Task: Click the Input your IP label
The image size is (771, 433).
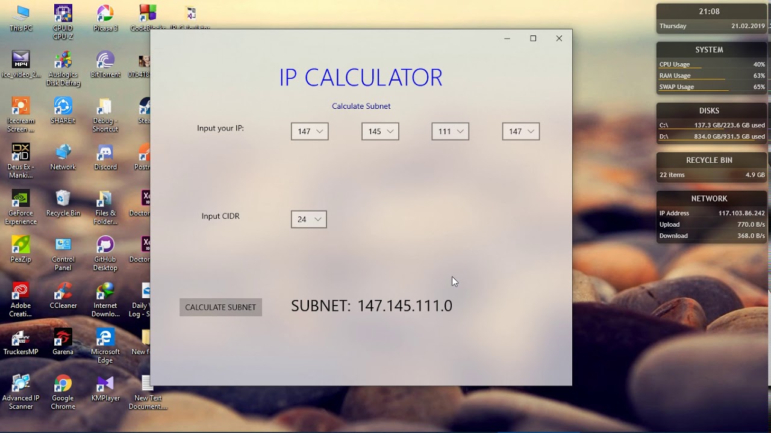Action: click(220, 128)
